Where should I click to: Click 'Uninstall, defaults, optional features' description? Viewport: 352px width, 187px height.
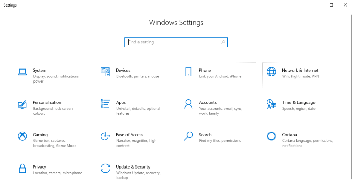coord(138,111)
